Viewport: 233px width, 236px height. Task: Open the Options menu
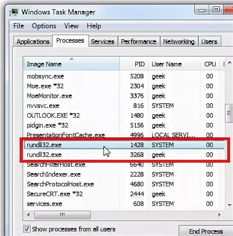coord(44,26)
